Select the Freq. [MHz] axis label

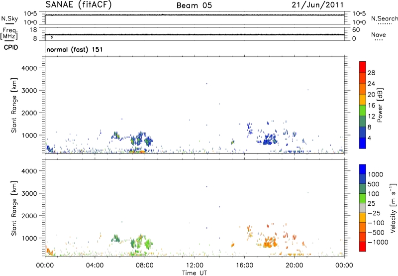9,33
